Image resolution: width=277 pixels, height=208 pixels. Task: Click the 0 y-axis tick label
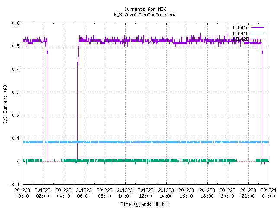(x=18, y=162)
